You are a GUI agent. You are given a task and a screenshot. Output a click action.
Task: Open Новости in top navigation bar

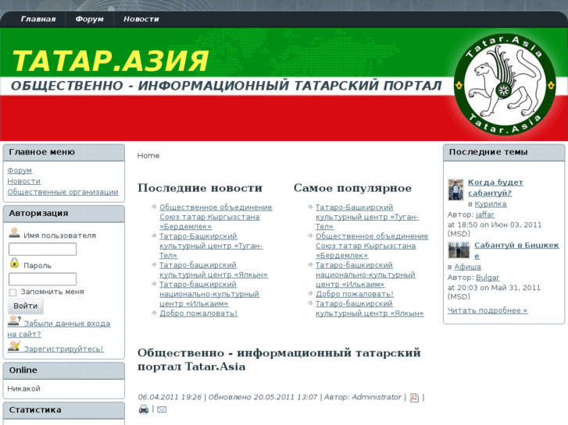(141, 19)
